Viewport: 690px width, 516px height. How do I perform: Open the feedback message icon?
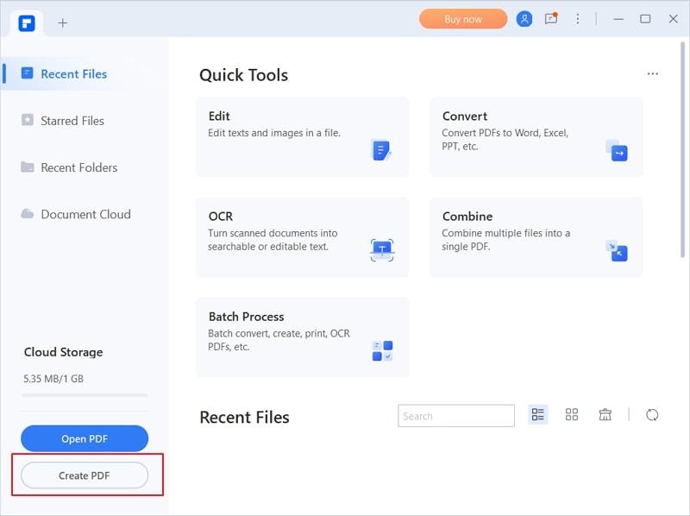(551, 18)
